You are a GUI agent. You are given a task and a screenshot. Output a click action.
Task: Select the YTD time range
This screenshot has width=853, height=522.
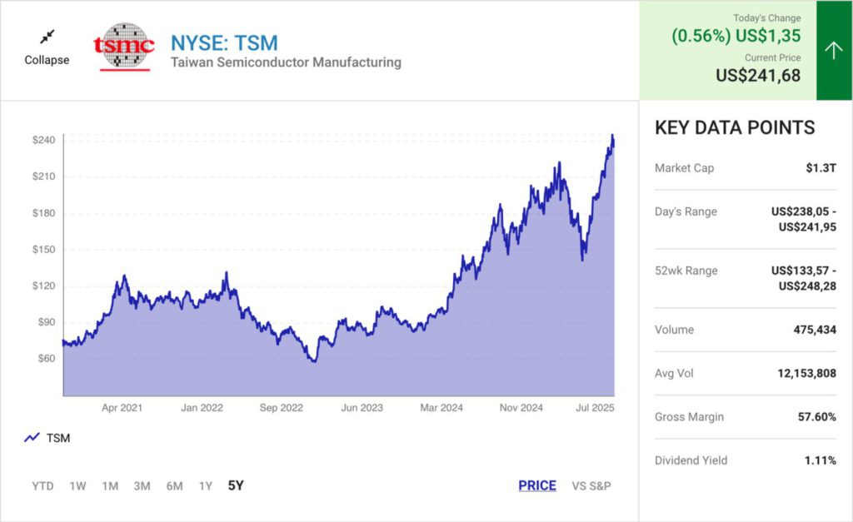coord(42,486)
